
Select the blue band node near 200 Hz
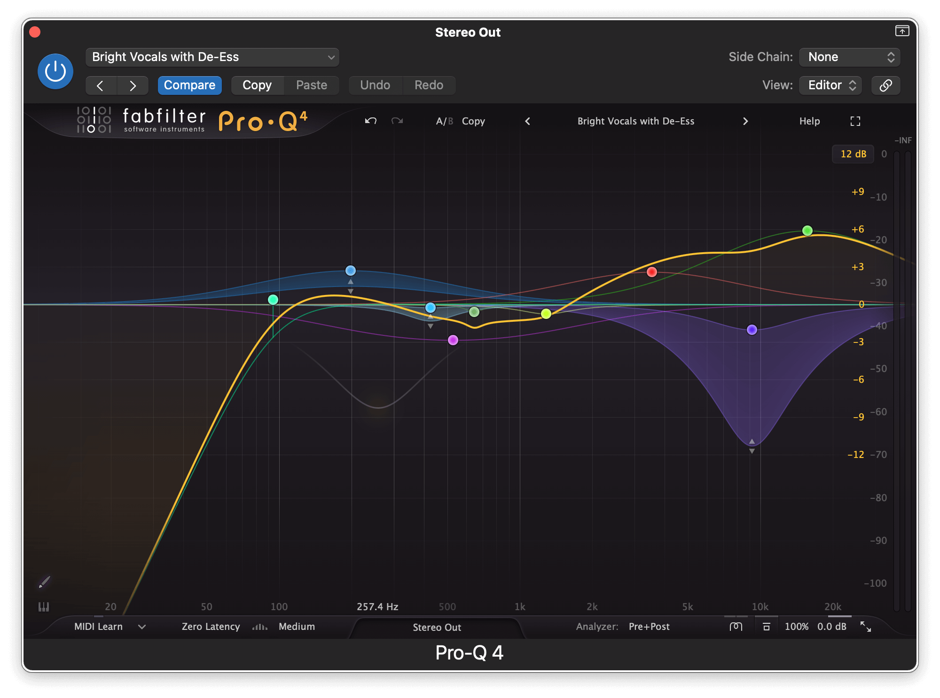351,271
